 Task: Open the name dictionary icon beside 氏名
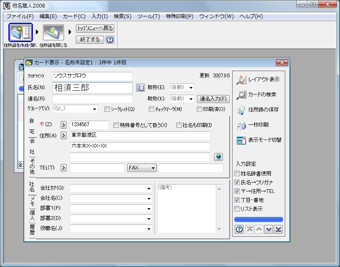tap(140, 87)
